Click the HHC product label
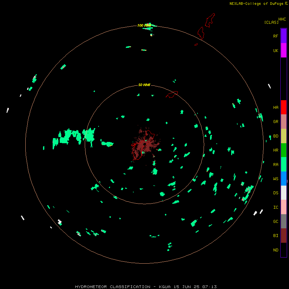 tap(282, 19)
